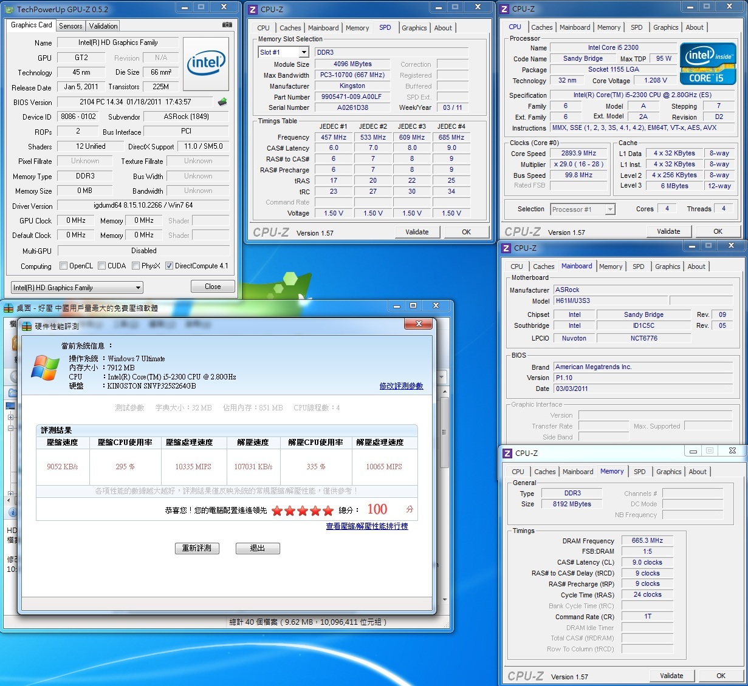Open the Graphics tab in the SPD window
748x686 pixels.
coord(414,28)
